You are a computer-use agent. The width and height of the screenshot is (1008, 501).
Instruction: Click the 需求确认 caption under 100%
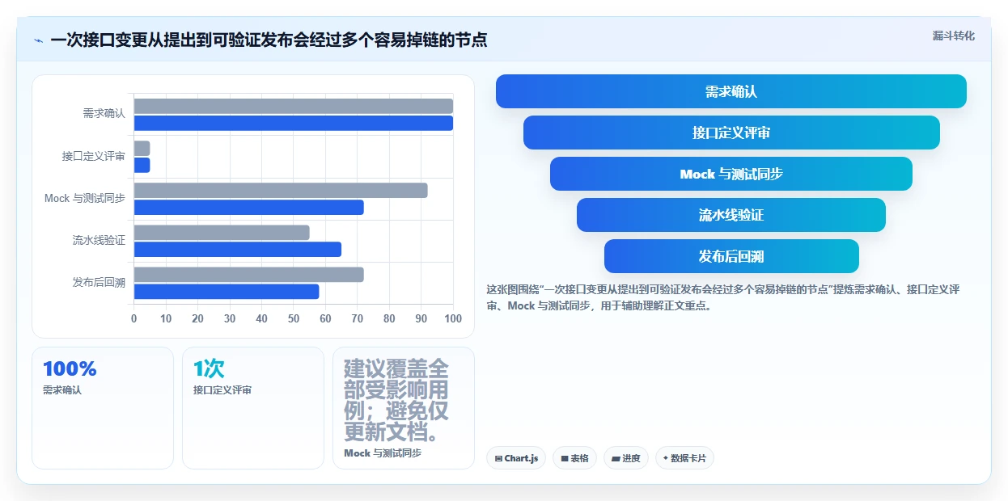coord(62,389)
